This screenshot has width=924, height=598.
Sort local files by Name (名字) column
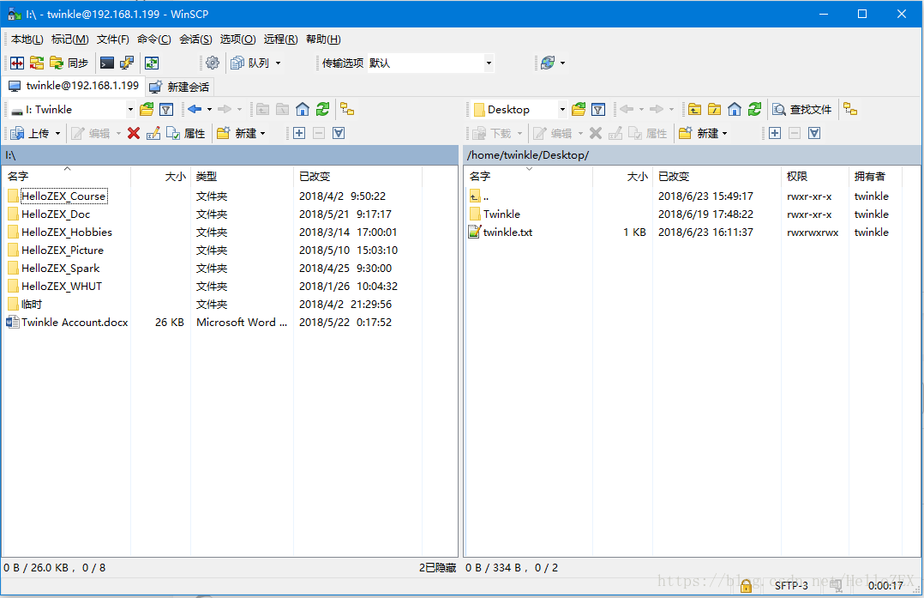[x=67, y=177]
